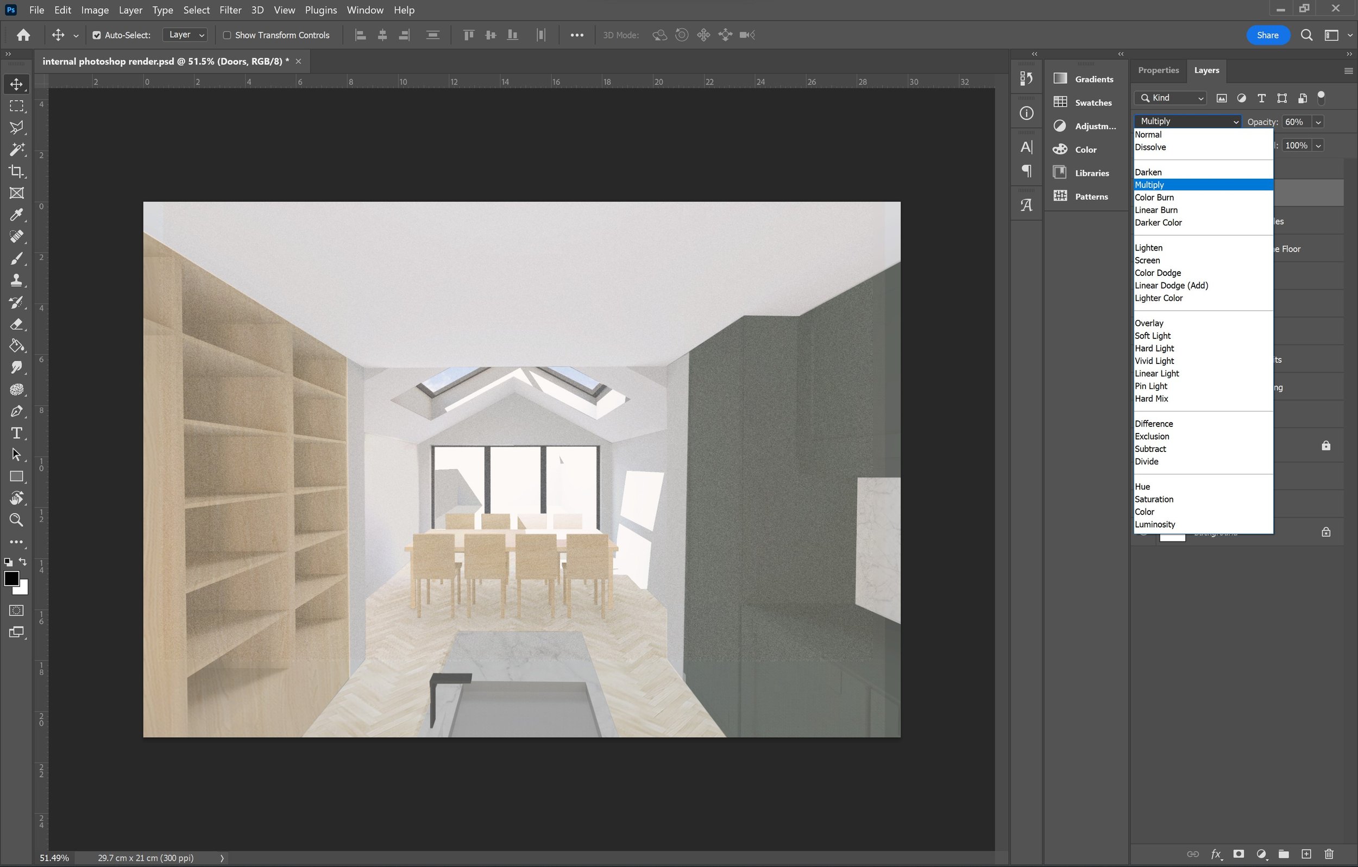The width and height of the screenshot is (1358, 867).
Task: Filter layers by adjustment layers
Action: click(x=1241, y=98)
